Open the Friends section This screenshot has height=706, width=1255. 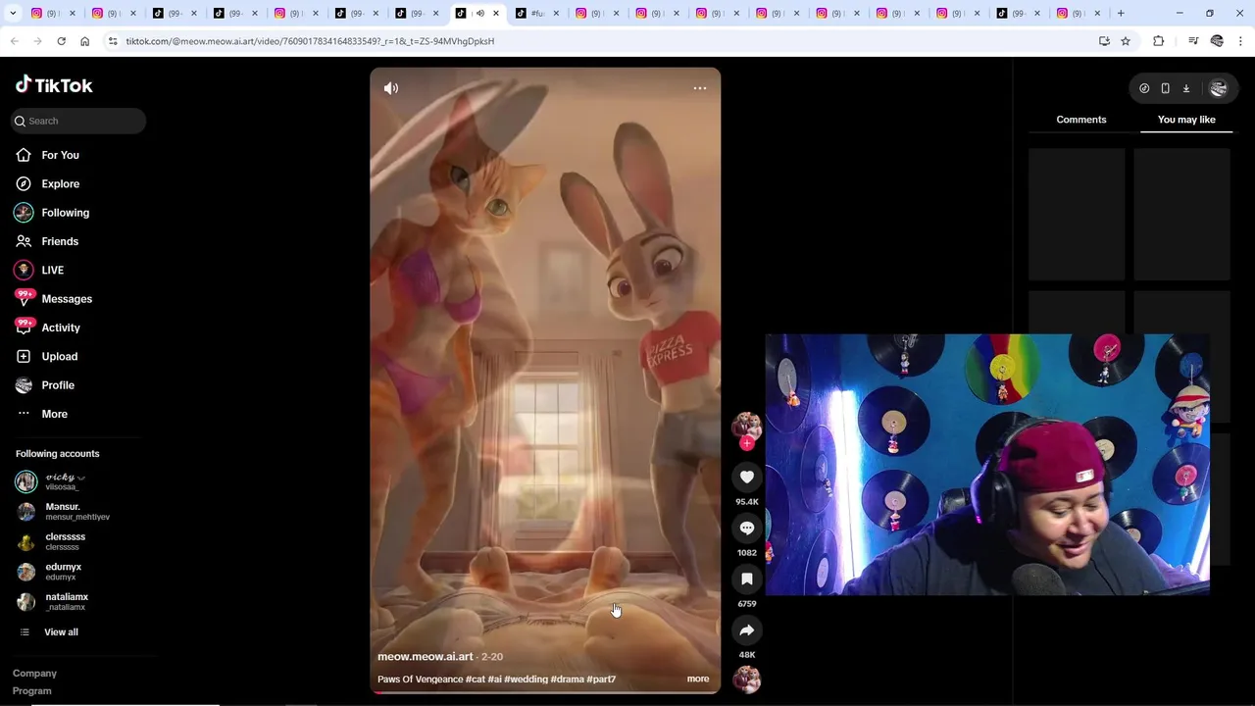(60, 241)
